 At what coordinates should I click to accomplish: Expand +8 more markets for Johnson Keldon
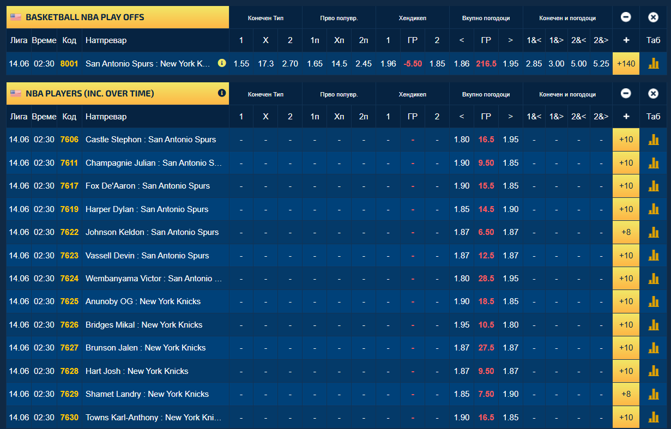626,232
